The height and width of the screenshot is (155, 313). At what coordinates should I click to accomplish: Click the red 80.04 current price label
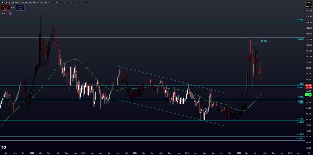(x=308, y=85)
